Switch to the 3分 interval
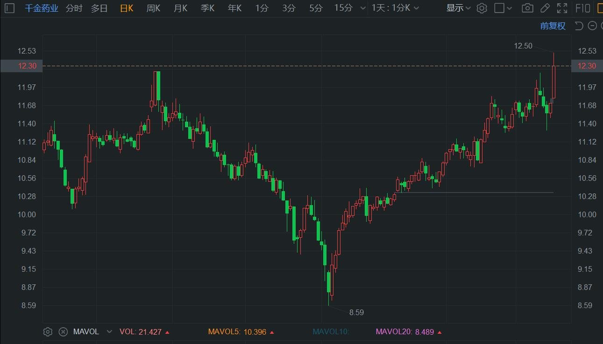This screenshot has width=603, height=344. [289, 8]
